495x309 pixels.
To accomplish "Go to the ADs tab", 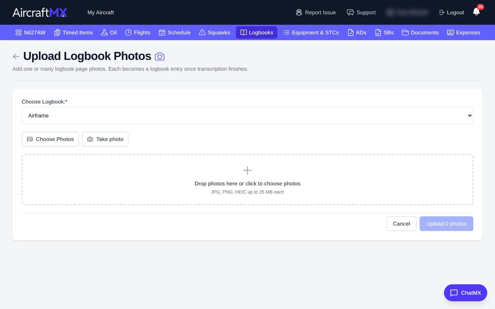I will point(357,32).
